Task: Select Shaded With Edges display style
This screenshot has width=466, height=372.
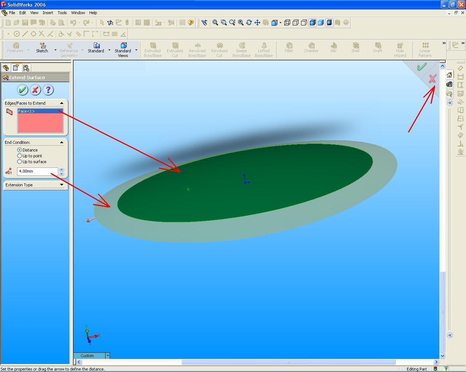Action: [312, 23]
